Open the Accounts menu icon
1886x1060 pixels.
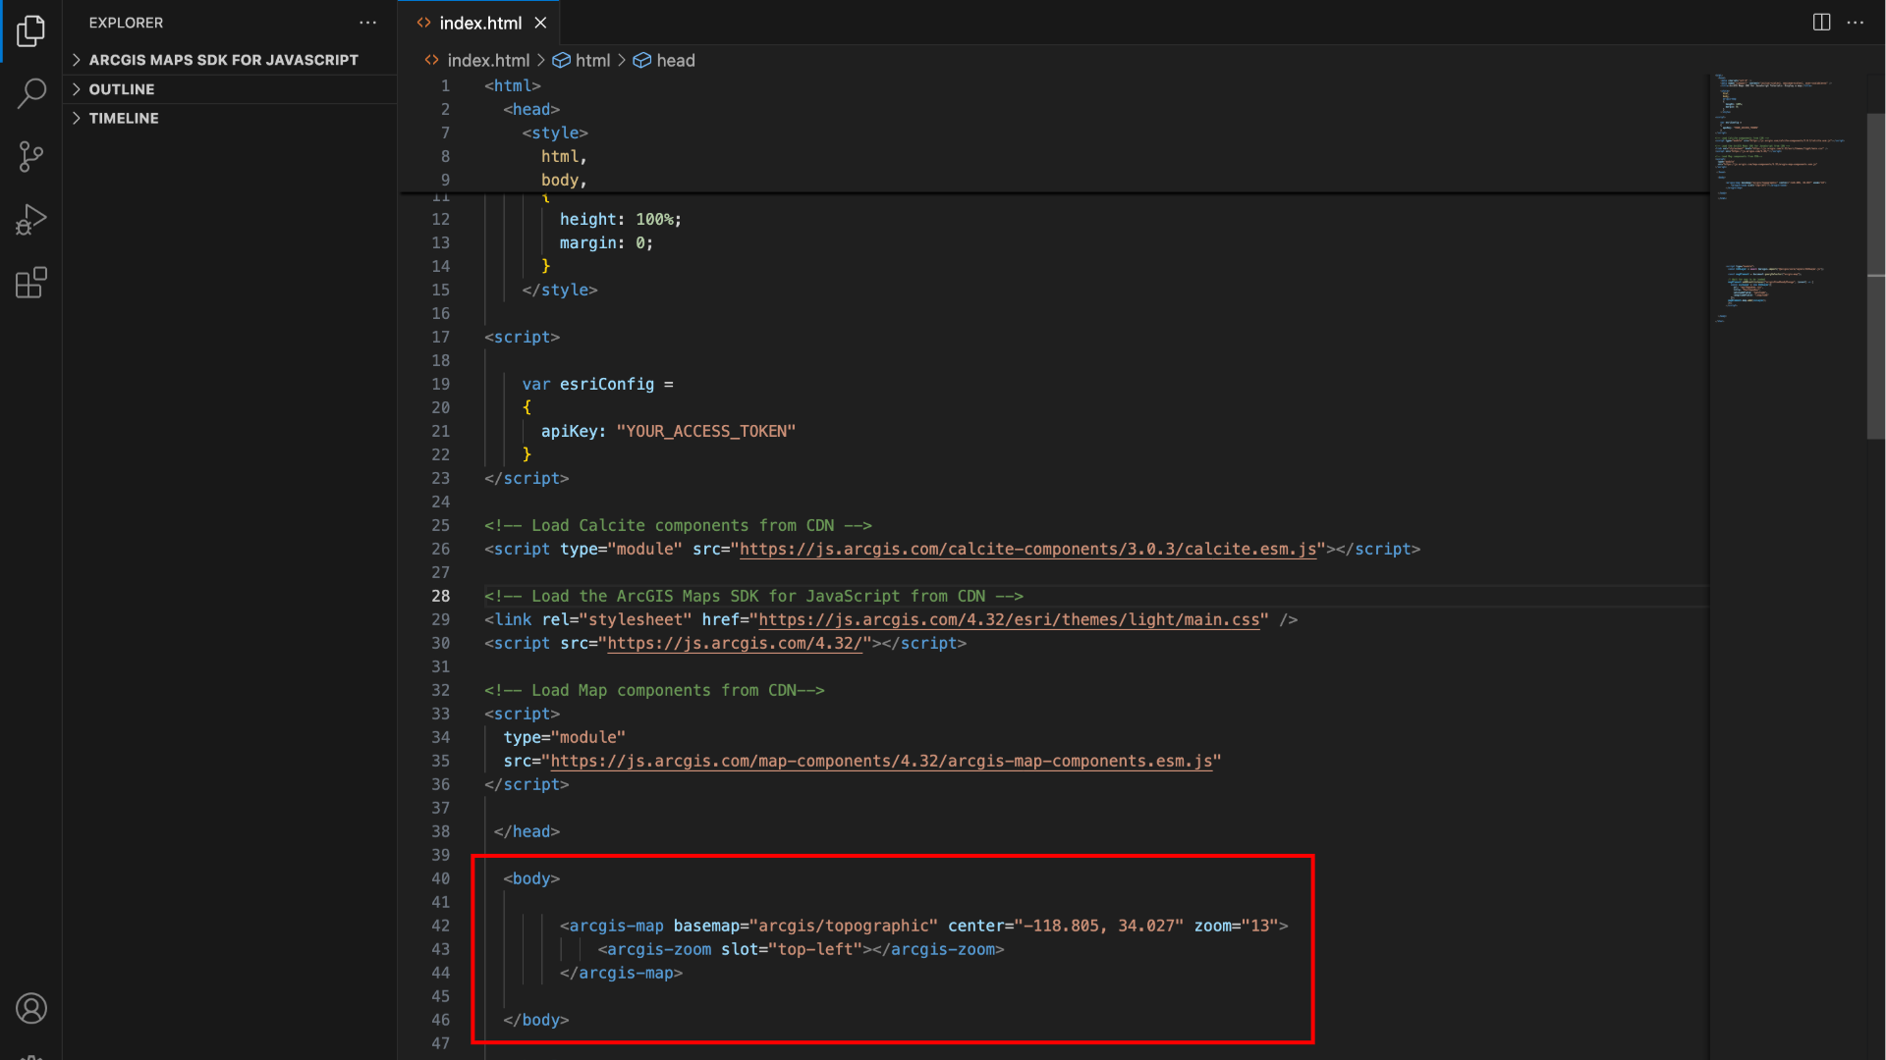coord(30,1008)
